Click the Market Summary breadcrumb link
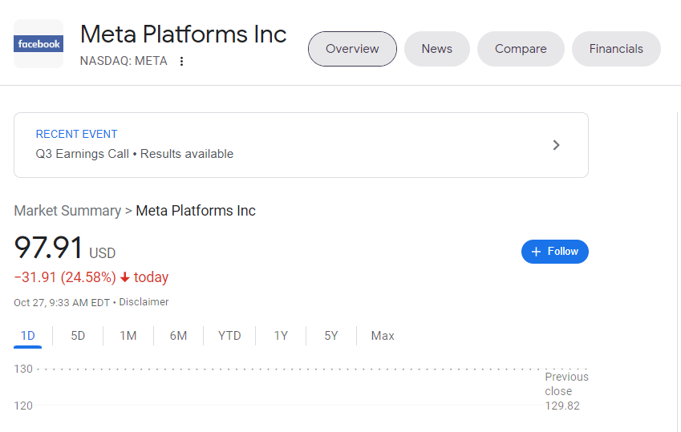This screenshot has width=681, height=432. coord(67,211)
